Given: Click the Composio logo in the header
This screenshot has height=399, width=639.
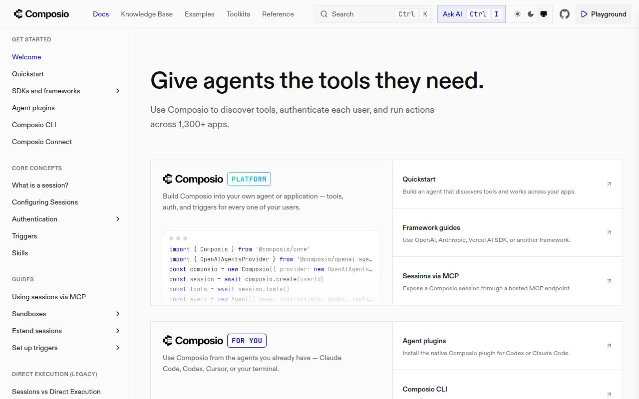Looking at the screenshot, I should tap(41, 14).
